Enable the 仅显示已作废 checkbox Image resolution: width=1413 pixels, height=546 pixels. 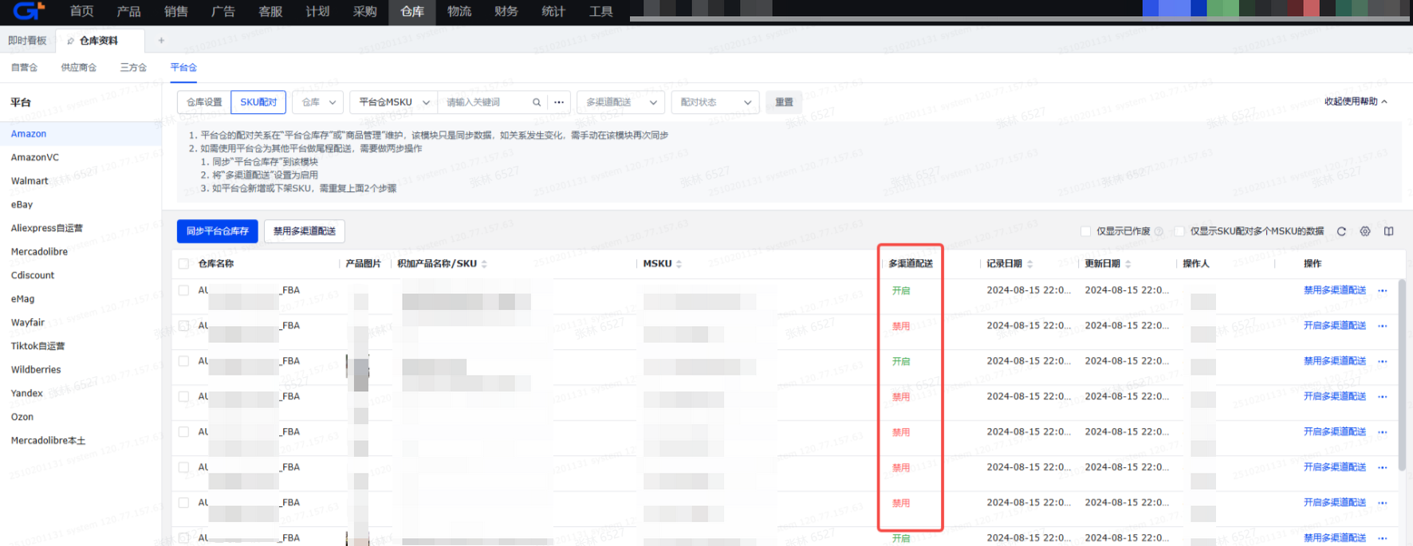pyautogui.click(x=1085, y=231)
